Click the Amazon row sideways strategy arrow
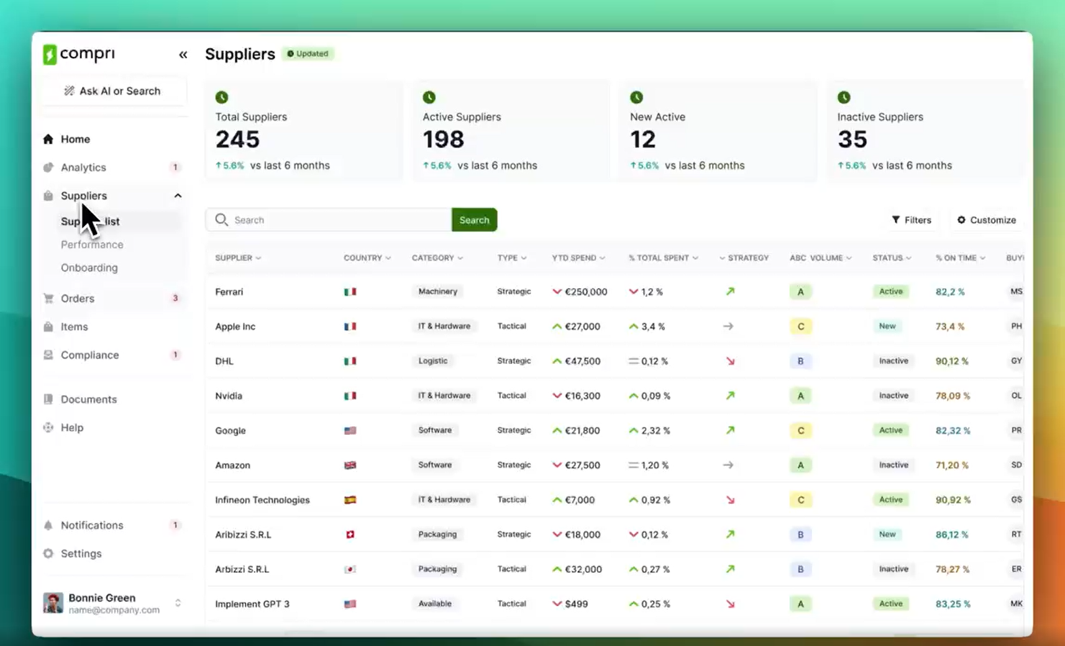Screen dimensions: 1065x646 728,465
